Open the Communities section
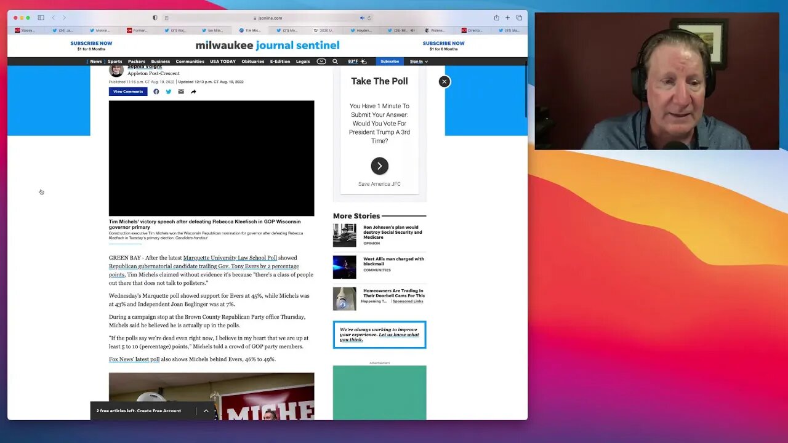The height and width of the screenshot is (443, 788). 190,62
